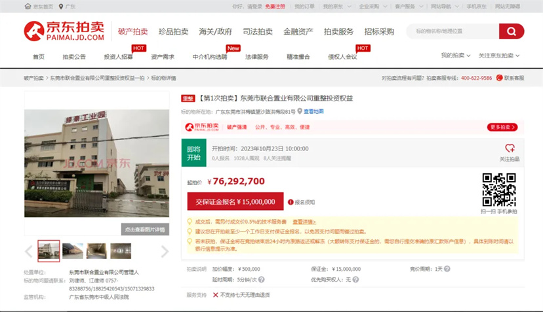Open the 企业采购 dropdown

click(x=373, y=7)
